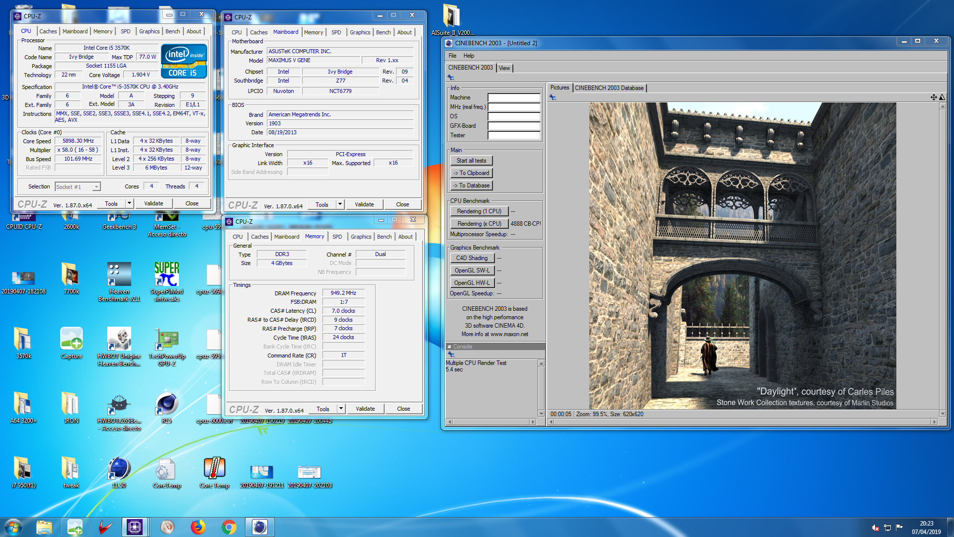Run the Rendering (x CPU) benchmark
The image size is (954, 537).
pyautogui.click(x=479, y=224)
